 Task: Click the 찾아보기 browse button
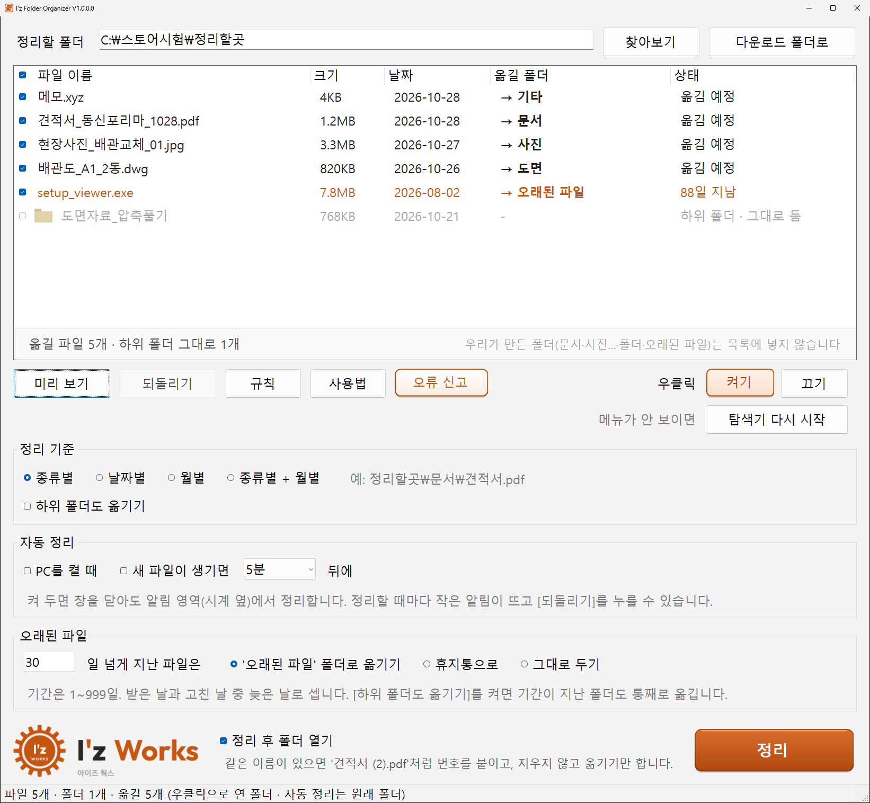click(x=651, y=42)
